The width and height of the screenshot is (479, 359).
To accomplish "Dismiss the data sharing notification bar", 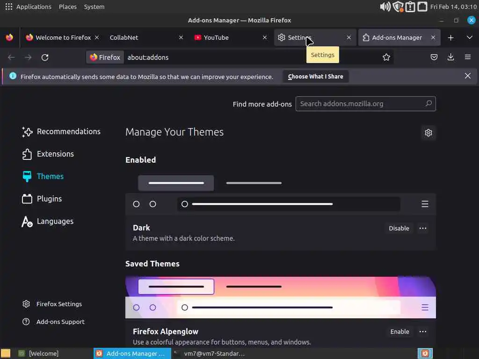I will pos(467,76).
